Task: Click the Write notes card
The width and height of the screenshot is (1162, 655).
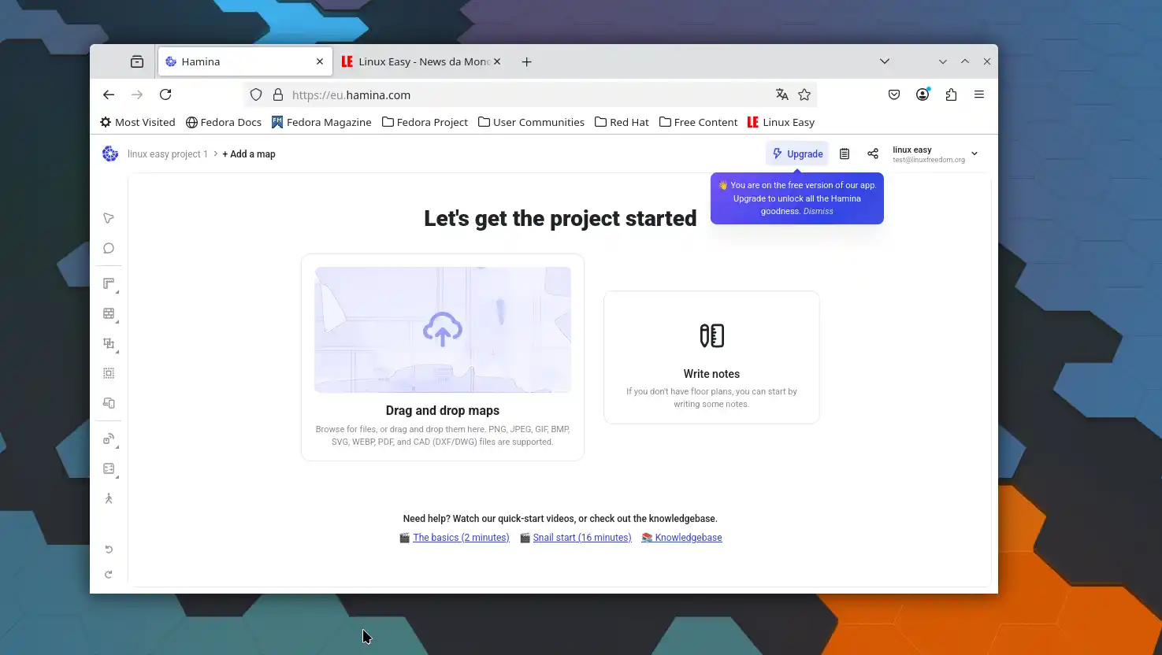Action: (x=711, y=357)
